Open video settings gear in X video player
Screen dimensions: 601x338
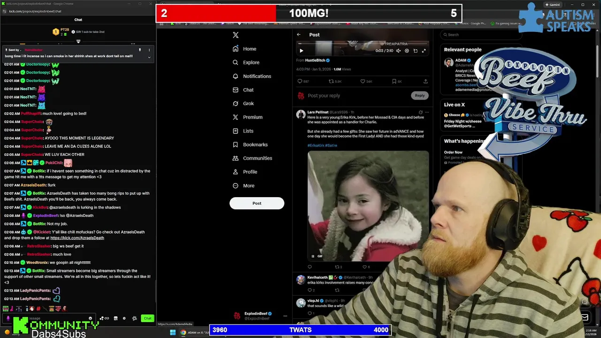[x=407, y=51]
